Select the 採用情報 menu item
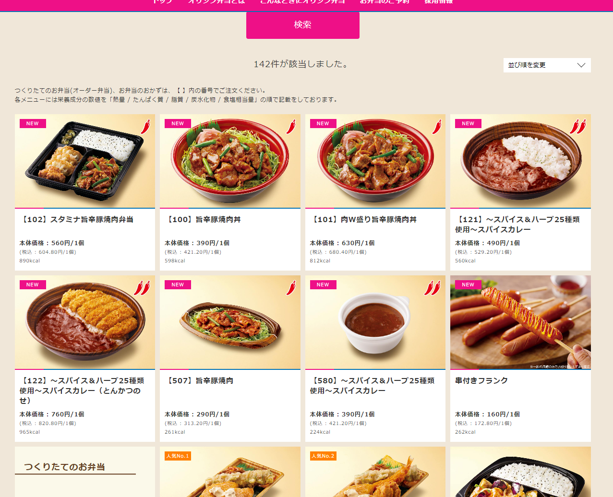 click(x=438, y=2)
